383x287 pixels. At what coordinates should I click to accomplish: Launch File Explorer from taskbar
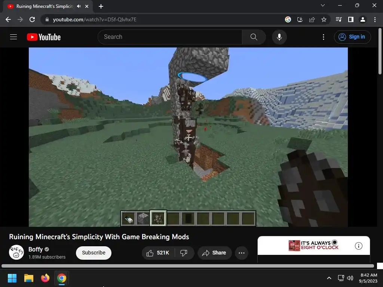click(x=28, y=278)
